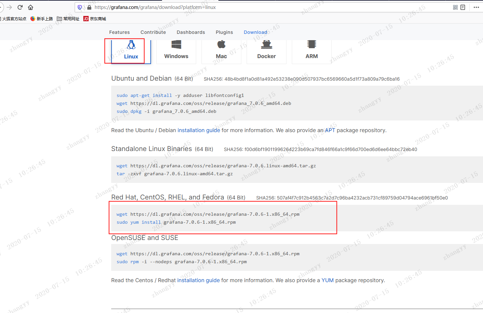
Task: Reload the page with refresh icon
Action: click(20, 7)
